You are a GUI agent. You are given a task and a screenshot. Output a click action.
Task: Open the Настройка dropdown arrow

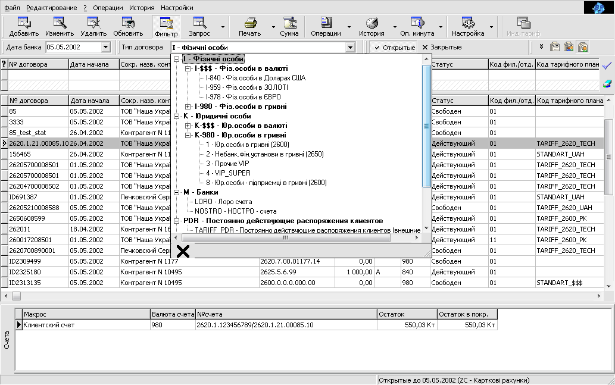(x=491, y=27)
